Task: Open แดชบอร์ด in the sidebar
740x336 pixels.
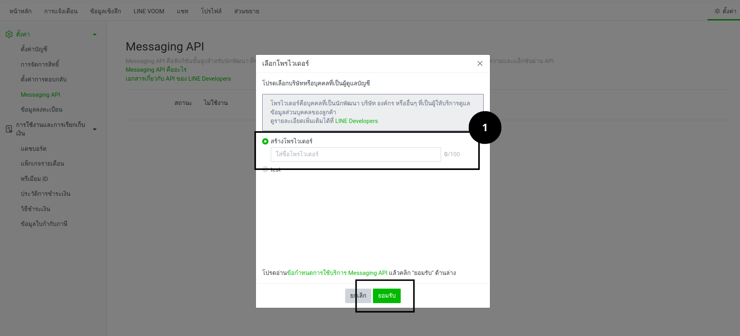Action: click(34, 149)
